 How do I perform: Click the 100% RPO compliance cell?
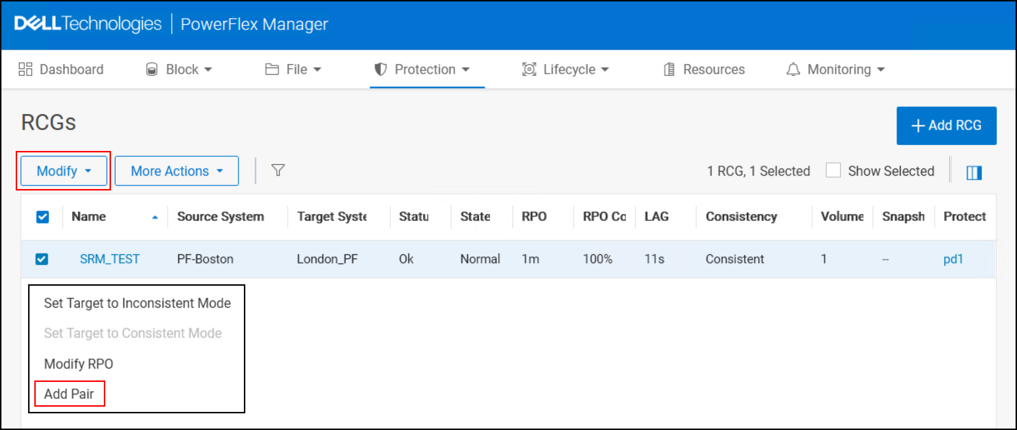[x=598, y=259]
